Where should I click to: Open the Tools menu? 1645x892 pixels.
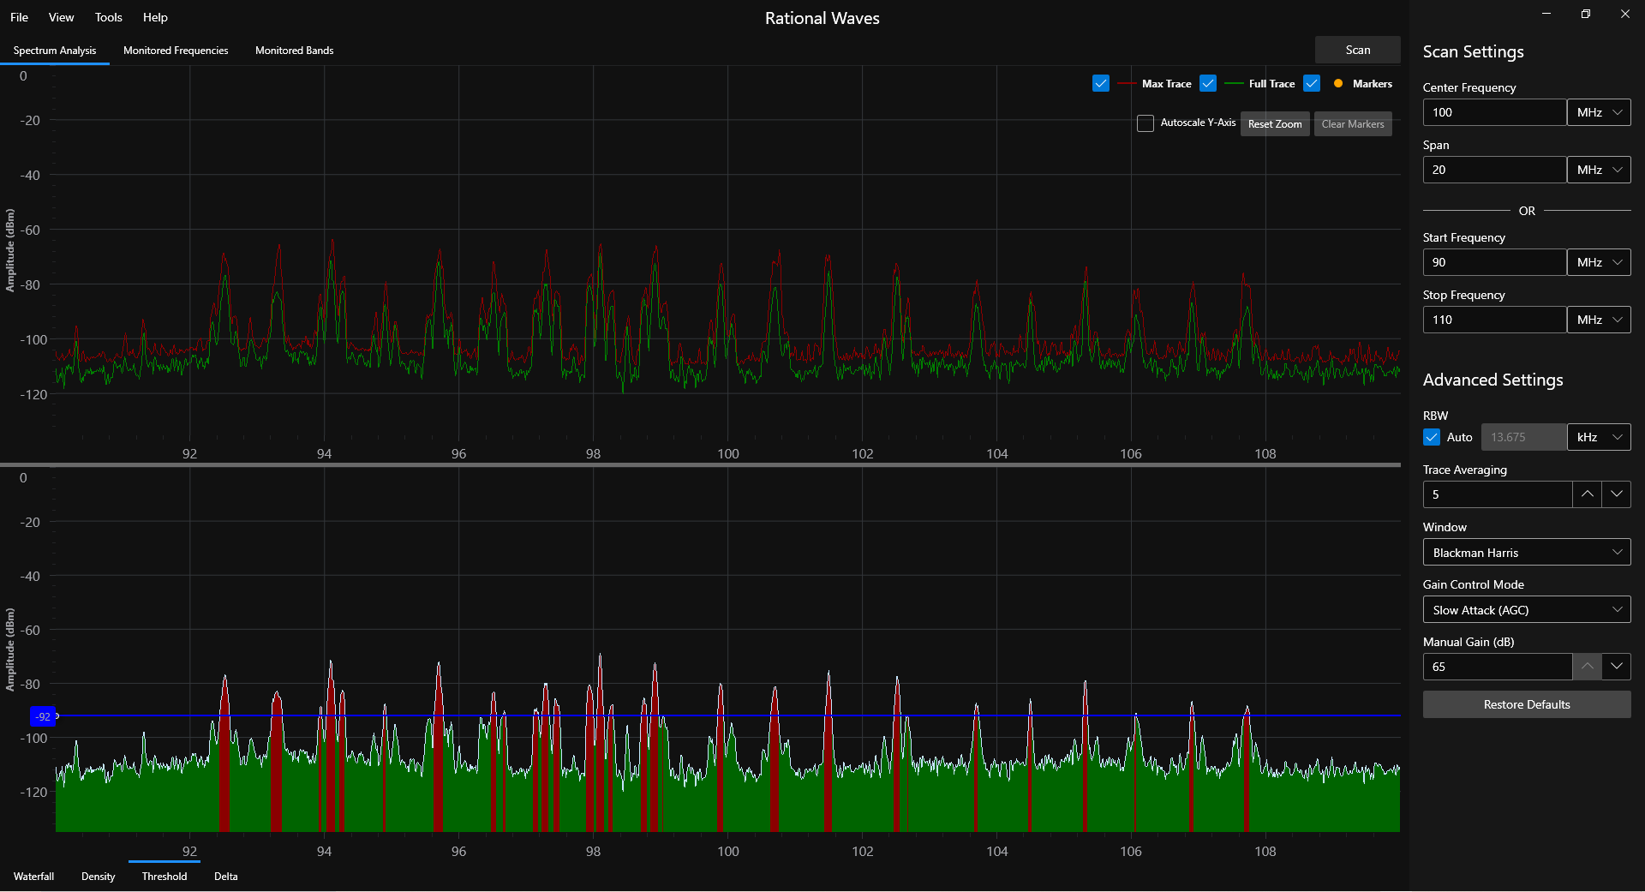coord(108,17)
